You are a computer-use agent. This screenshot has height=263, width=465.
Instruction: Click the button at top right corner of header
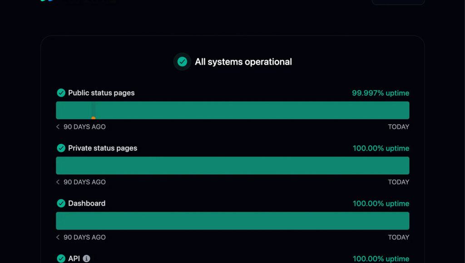pos(398,2)
